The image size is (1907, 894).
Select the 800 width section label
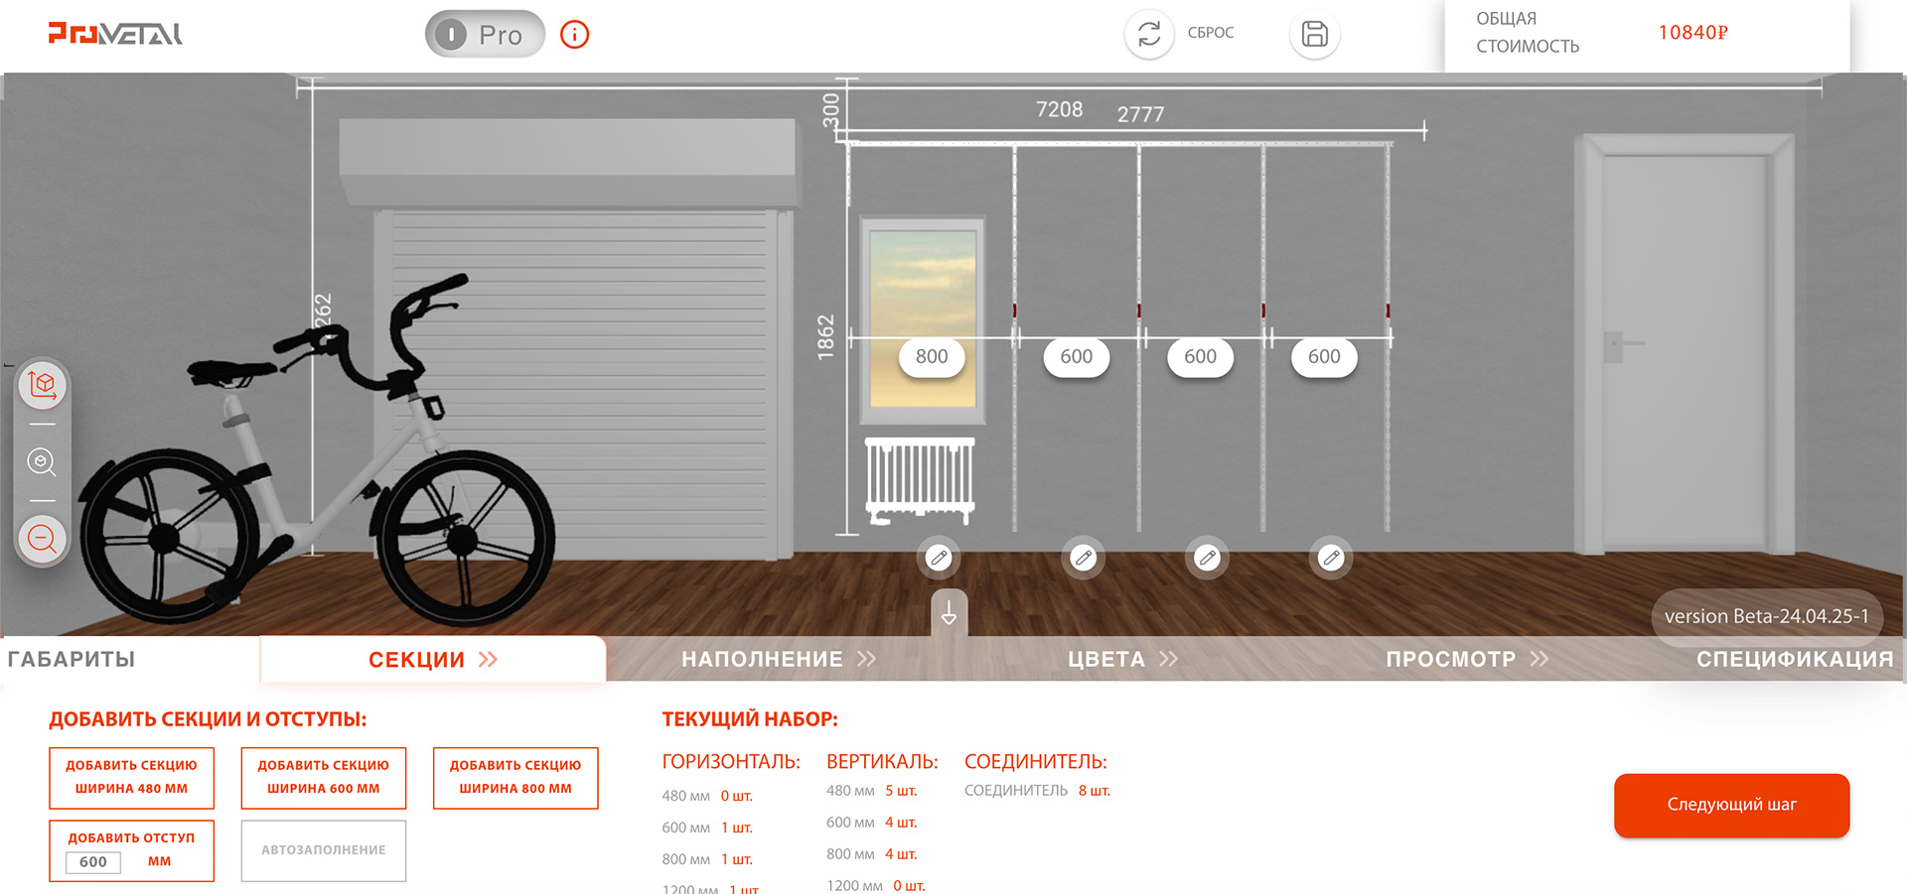932,357
